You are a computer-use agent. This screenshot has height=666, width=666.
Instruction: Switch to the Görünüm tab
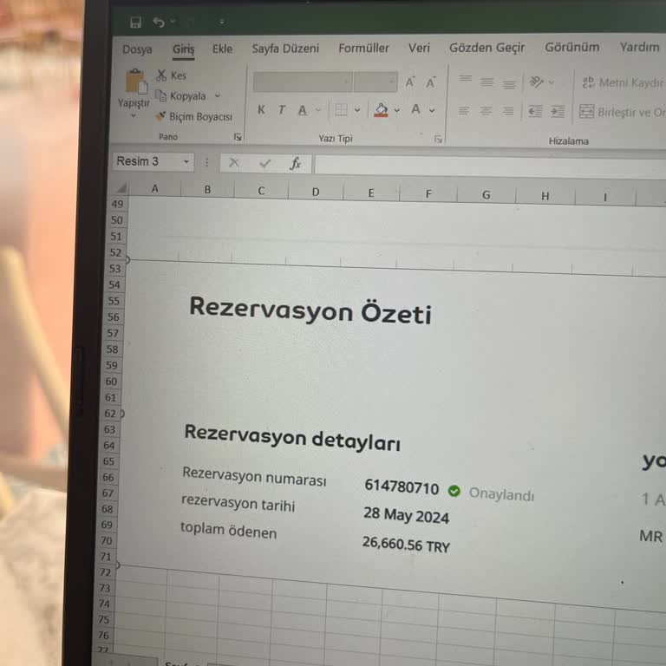coord(572,47)
